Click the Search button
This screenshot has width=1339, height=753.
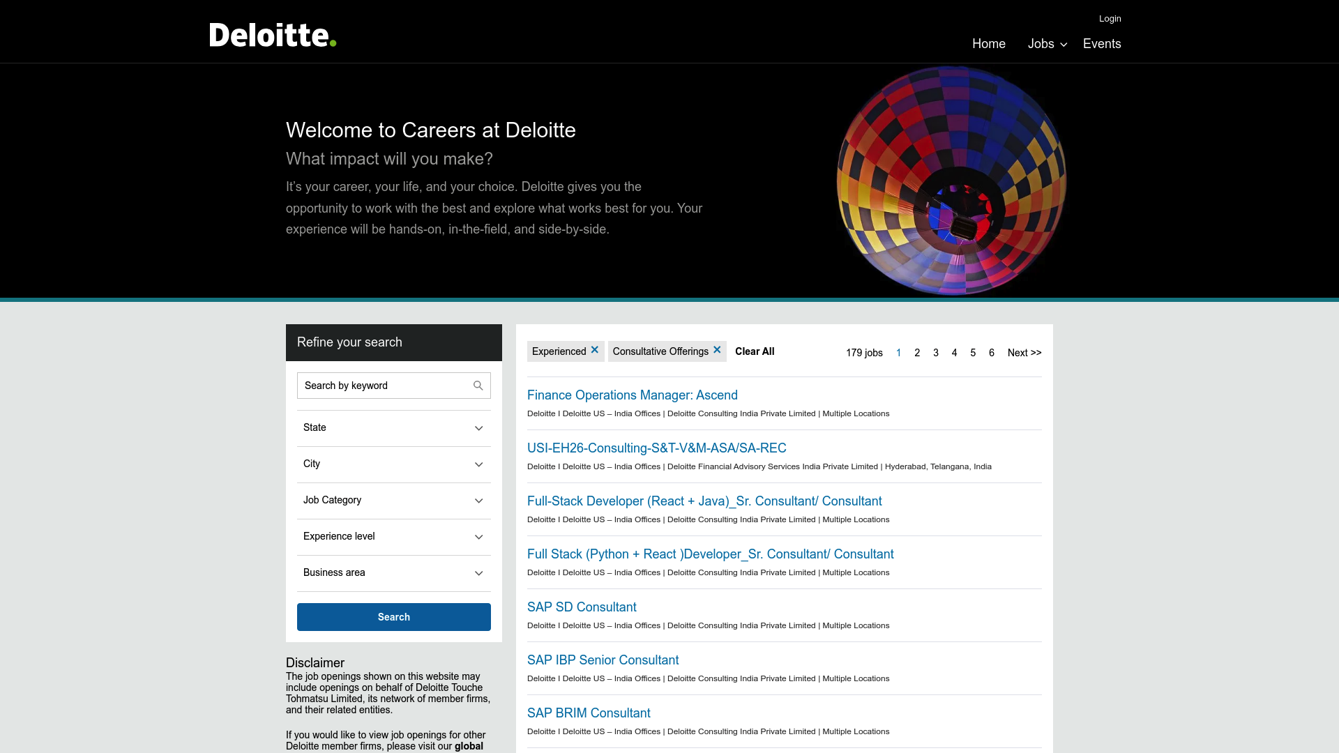click(x=393, y=616)
